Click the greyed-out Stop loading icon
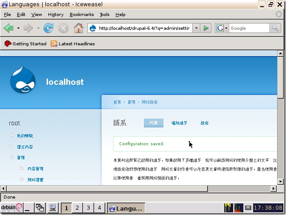 (x=64, y=28)
